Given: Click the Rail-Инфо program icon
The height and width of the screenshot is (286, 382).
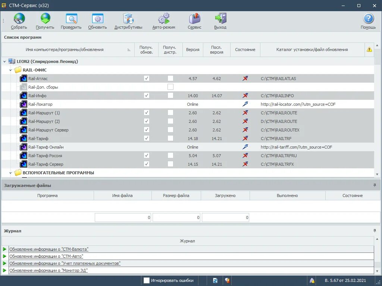Looking at the screenshot, I should click(24, 96).
